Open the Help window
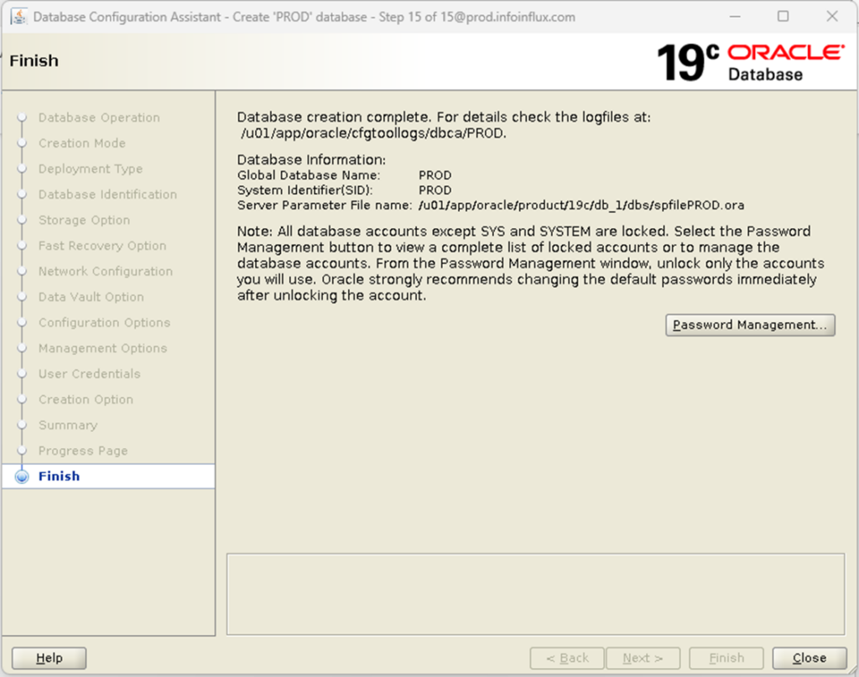 48,658
